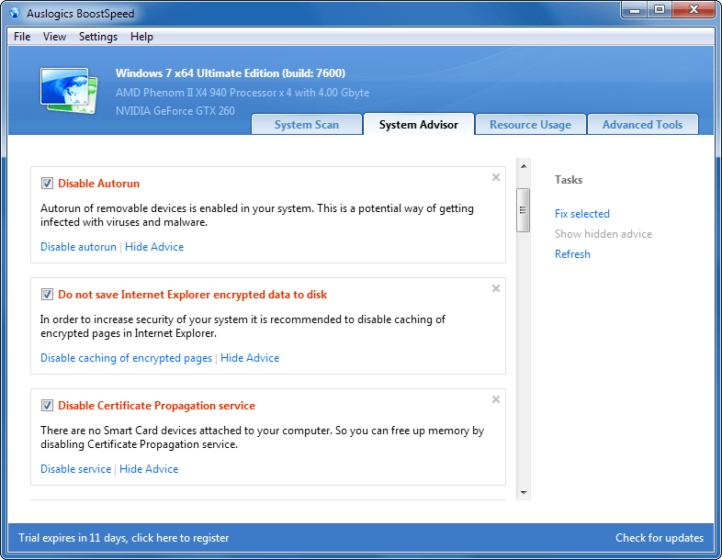Click Refresh in the Tasks panel
The width and height of the screenshot is (722, 560).
572,254
